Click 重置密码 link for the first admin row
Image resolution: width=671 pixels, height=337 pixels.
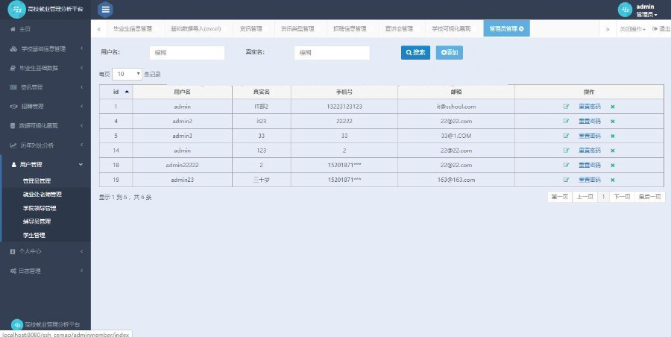tap(589, 107)
